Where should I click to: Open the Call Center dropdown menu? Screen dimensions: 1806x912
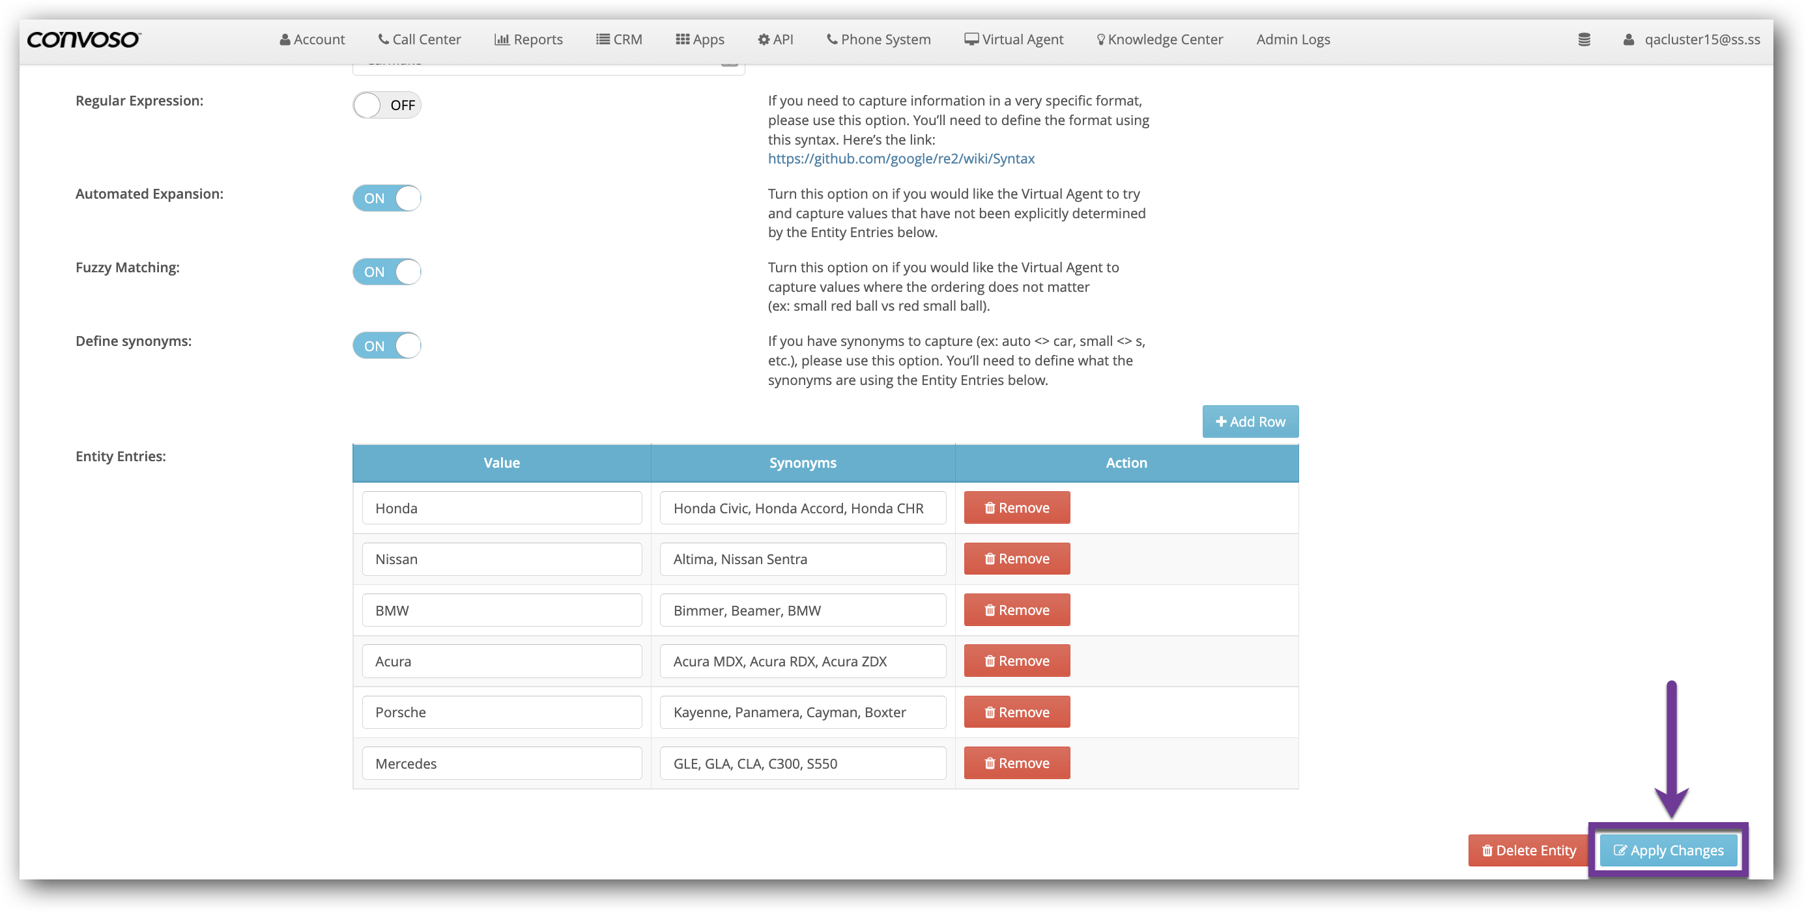click(x=420, y=39)
